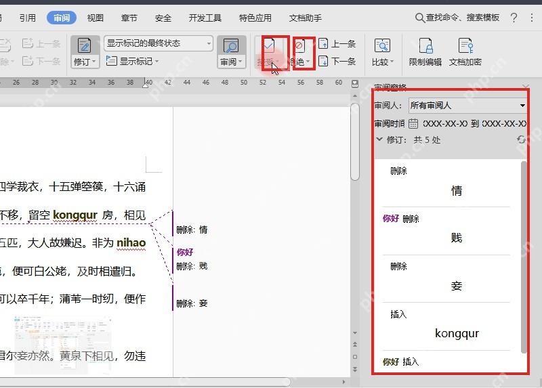Click the revision pane vertical scrollbar
This screenshot has height=388, width=542.
coord(524,257)
